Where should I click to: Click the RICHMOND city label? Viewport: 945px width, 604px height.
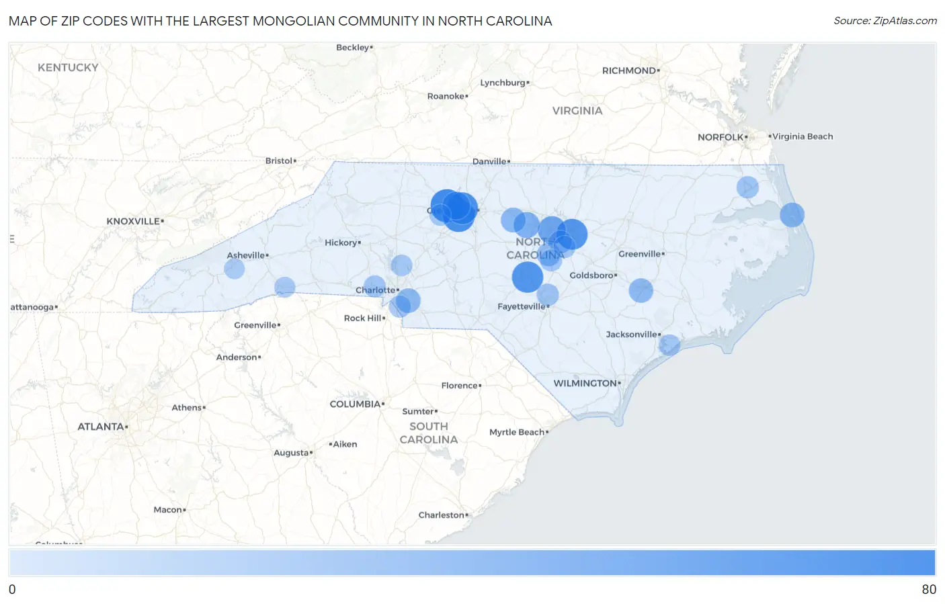[x=629, y=71]
